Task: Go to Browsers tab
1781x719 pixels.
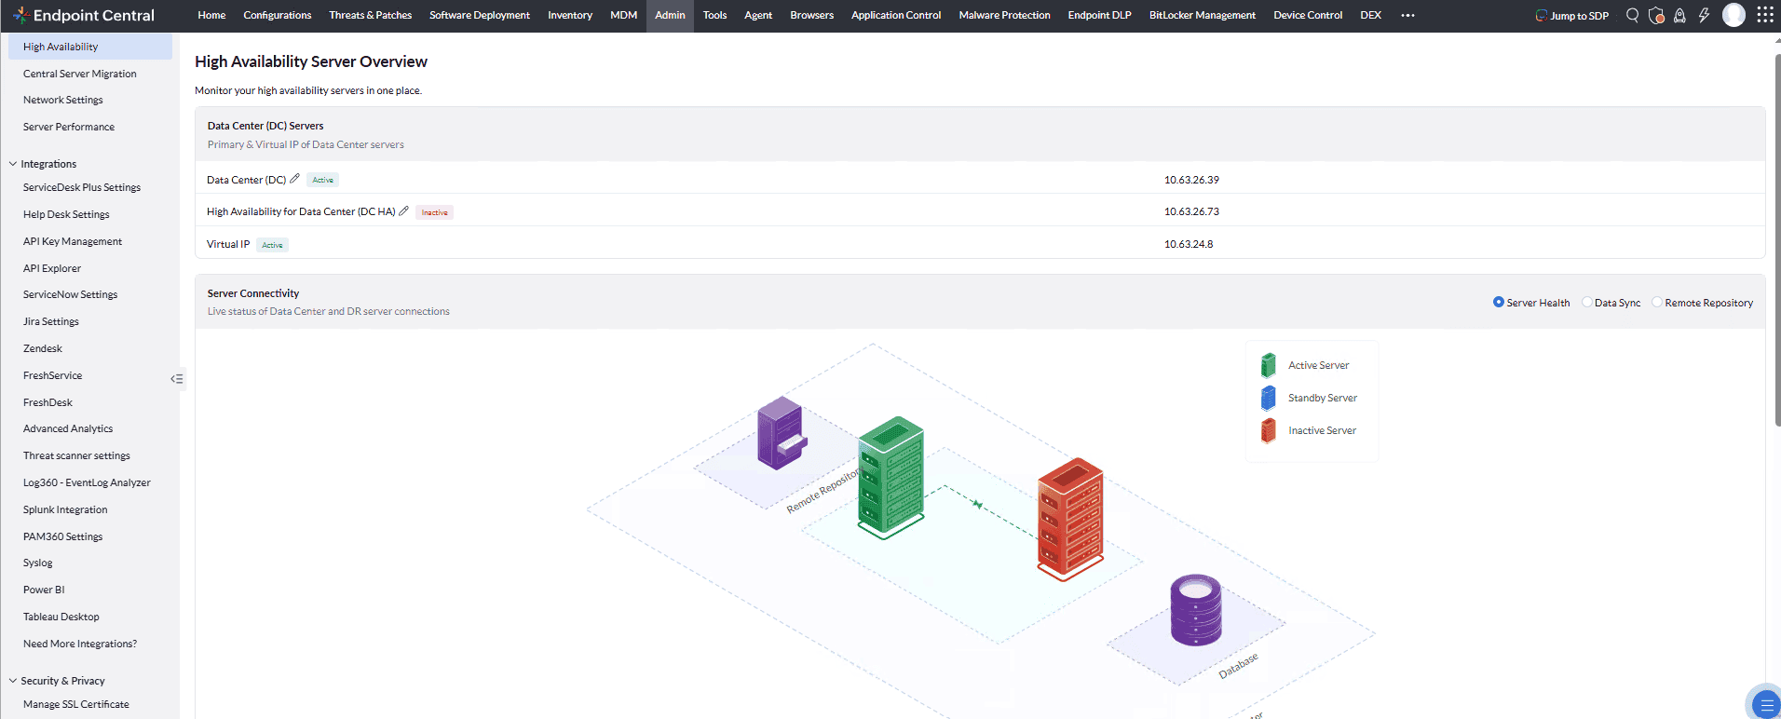Action: pos(812,15)
